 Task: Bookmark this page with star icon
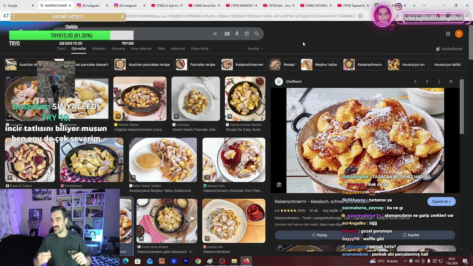pyautogui.click(x=360, y=16)
